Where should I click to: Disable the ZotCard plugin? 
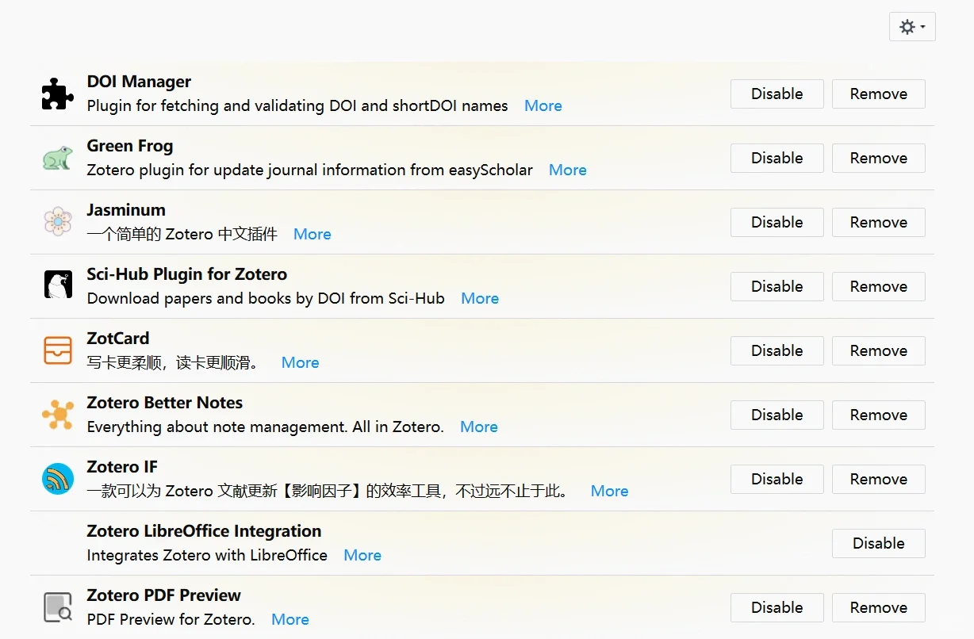click(777, 350)
